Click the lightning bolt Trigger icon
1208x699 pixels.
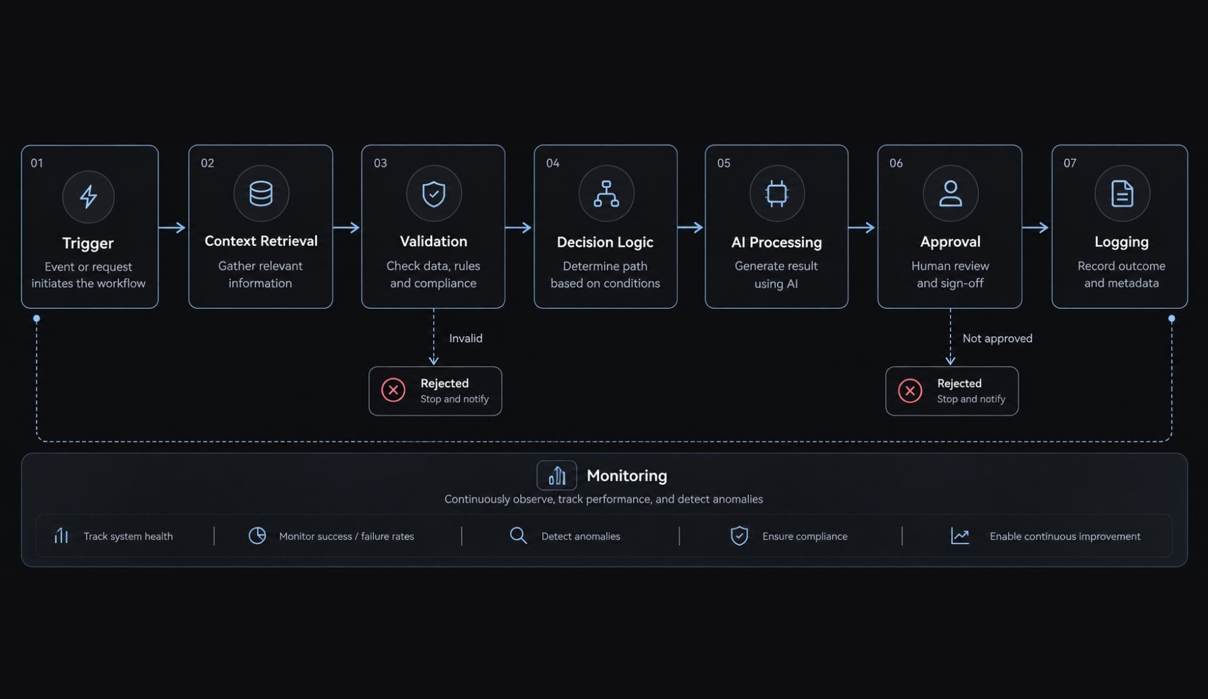pos(88,196)
